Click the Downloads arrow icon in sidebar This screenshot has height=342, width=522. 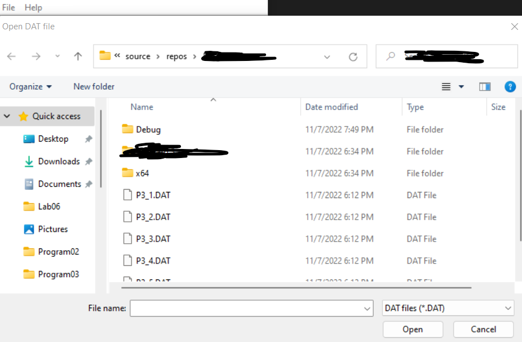tap(29, 161)
